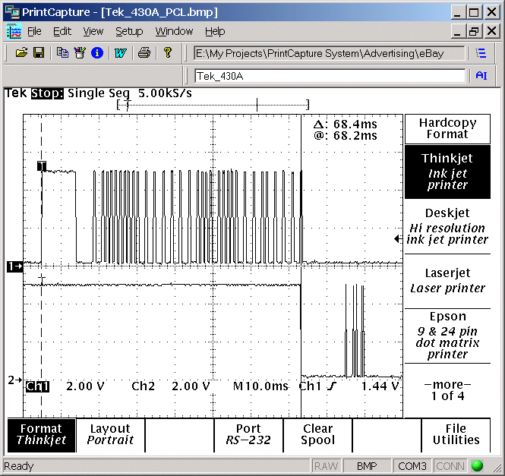
Task: Click the PrintCapture title bar app icon
Action: (x=12, y=12)
